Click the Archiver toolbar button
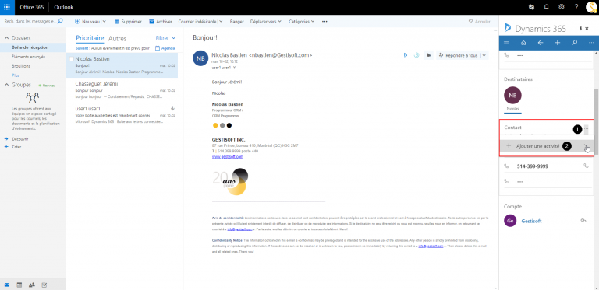This screenshot has width=599, height=290. (161, 22)
